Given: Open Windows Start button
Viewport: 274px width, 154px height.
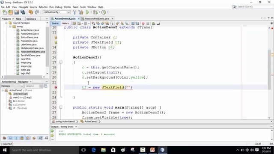Looking at the screenshot, I should (5, 150).
